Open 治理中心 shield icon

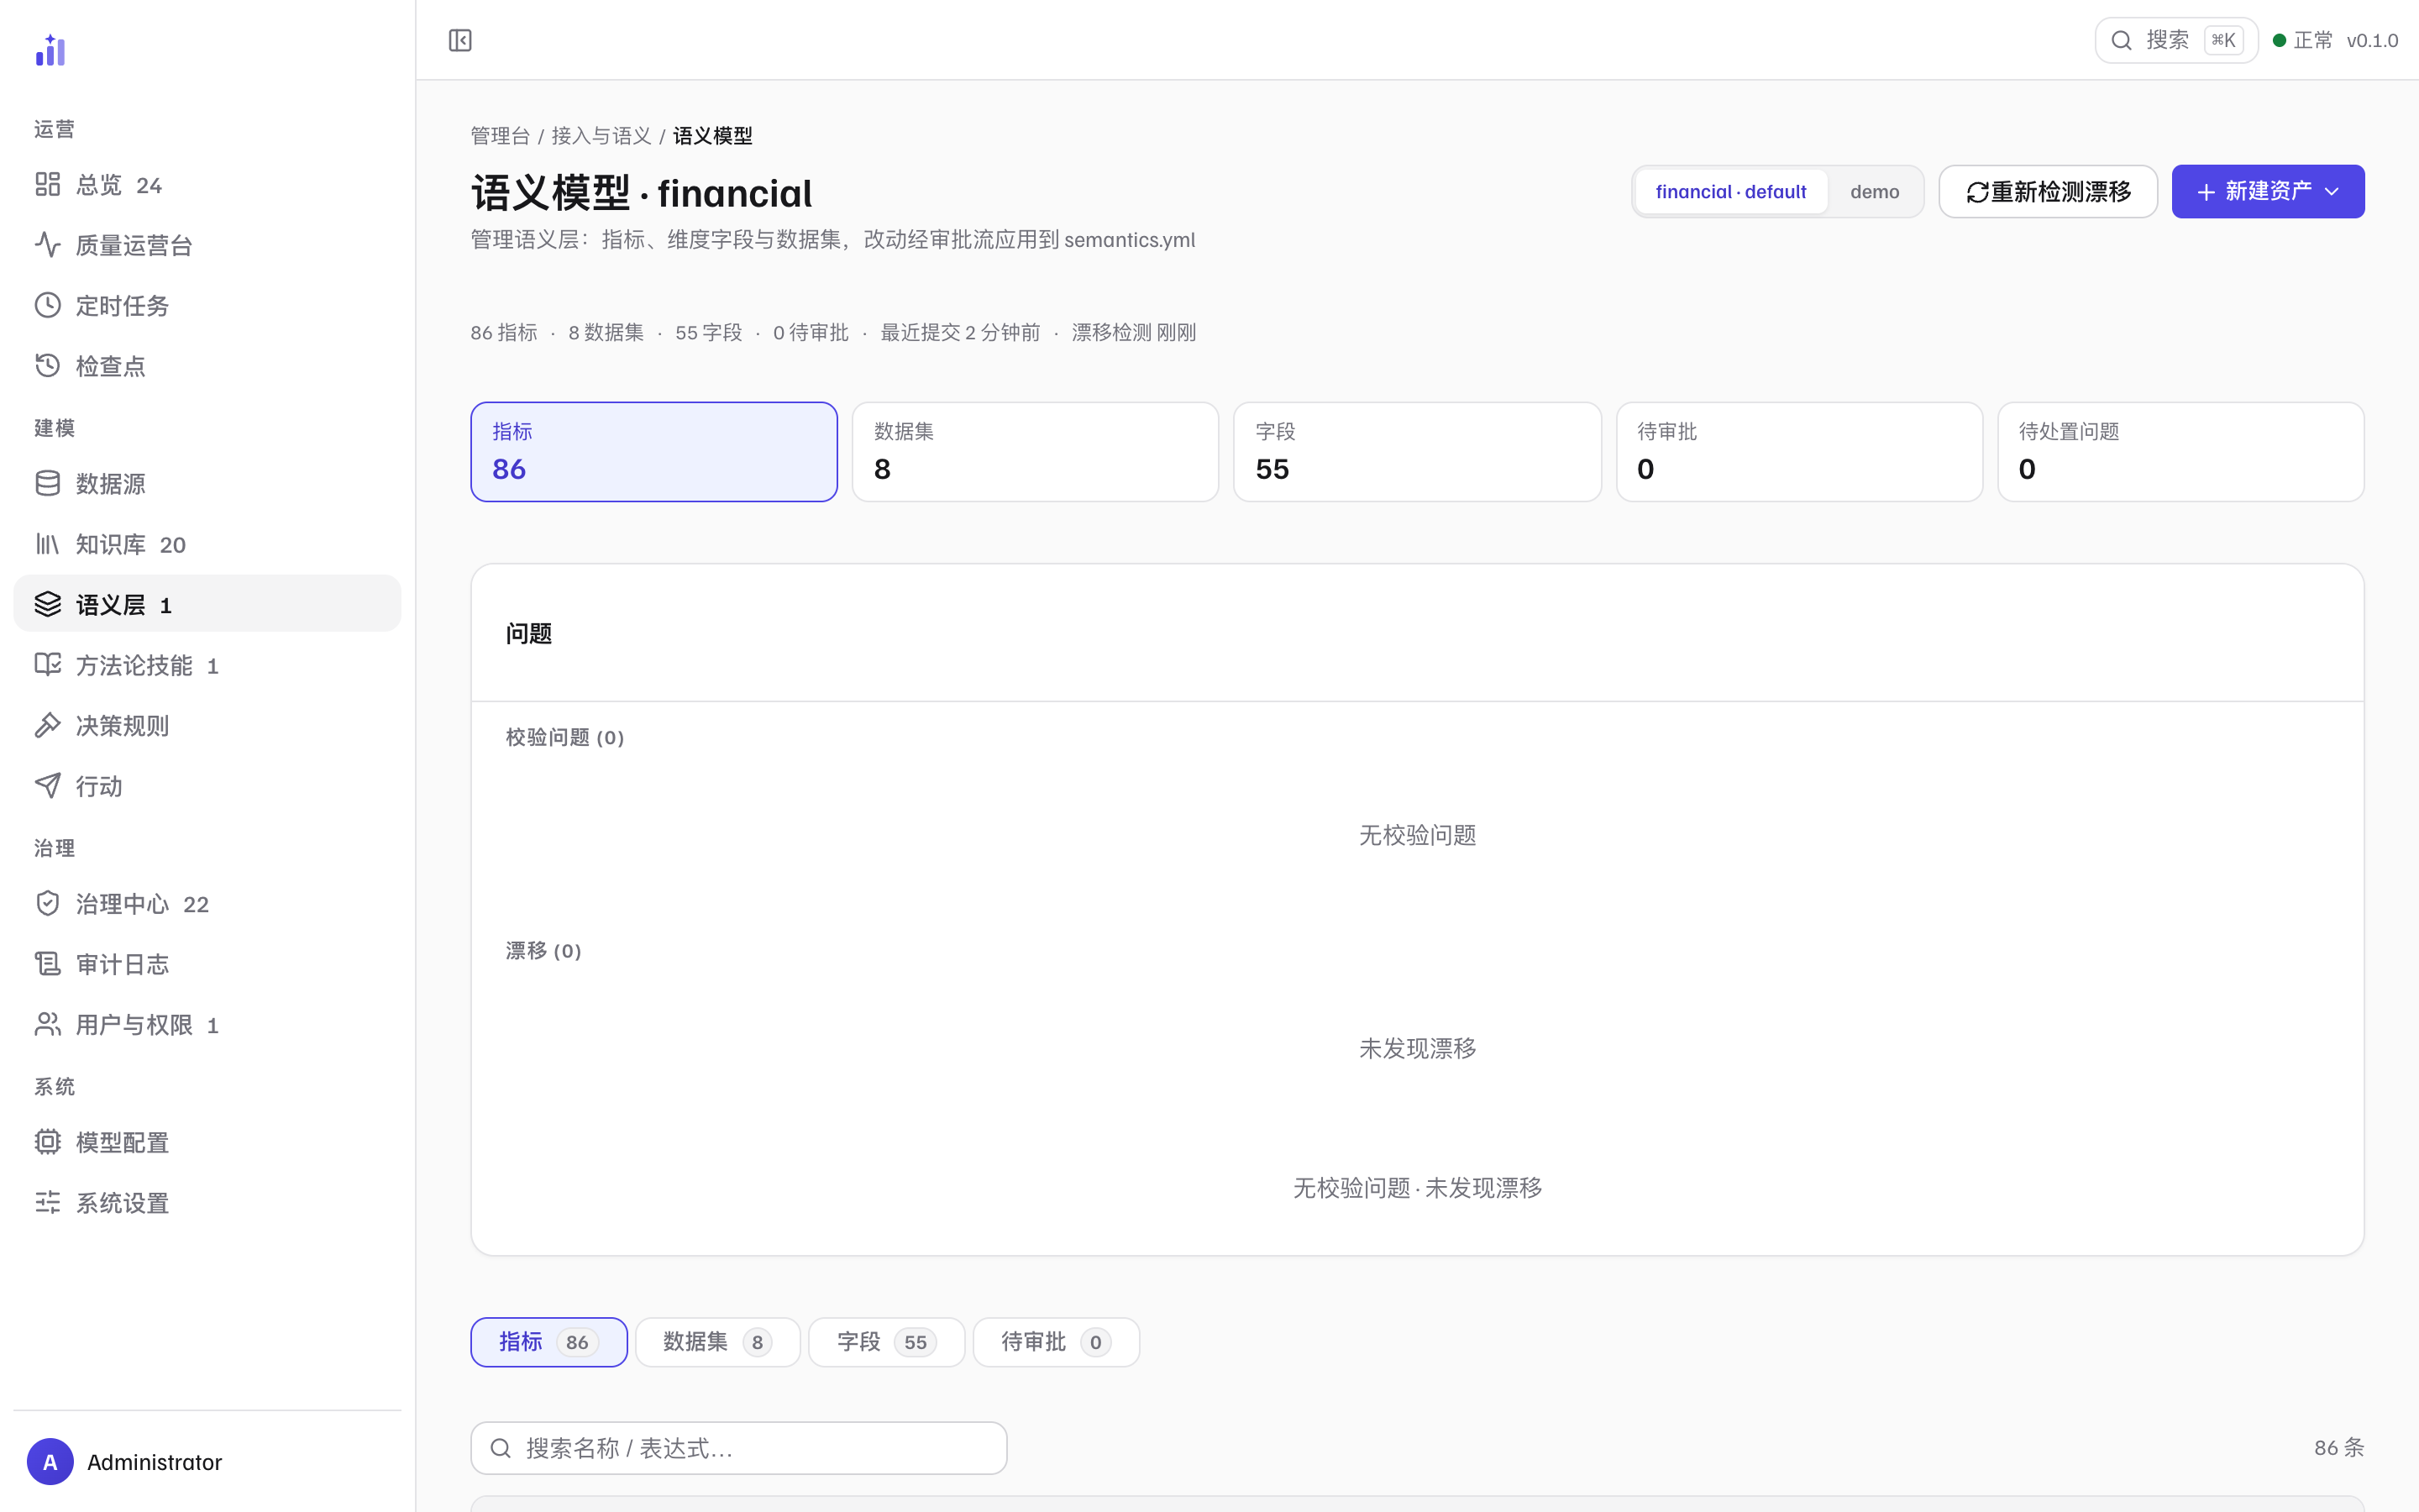pyautogui.click(x=48, y=903)
